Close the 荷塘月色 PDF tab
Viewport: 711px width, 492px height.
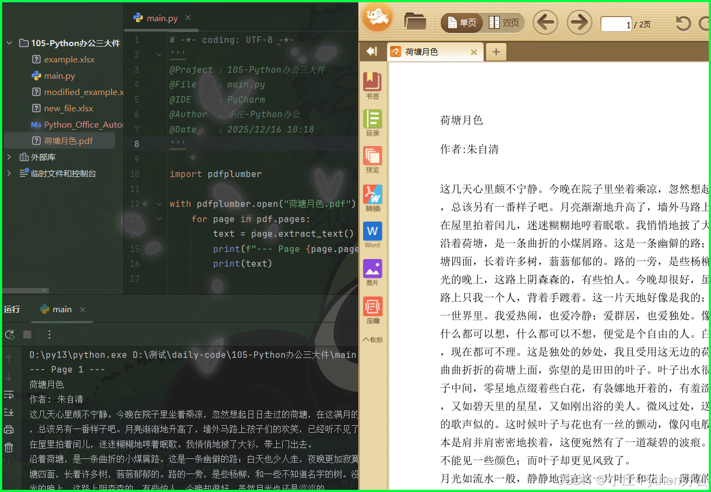474,52
